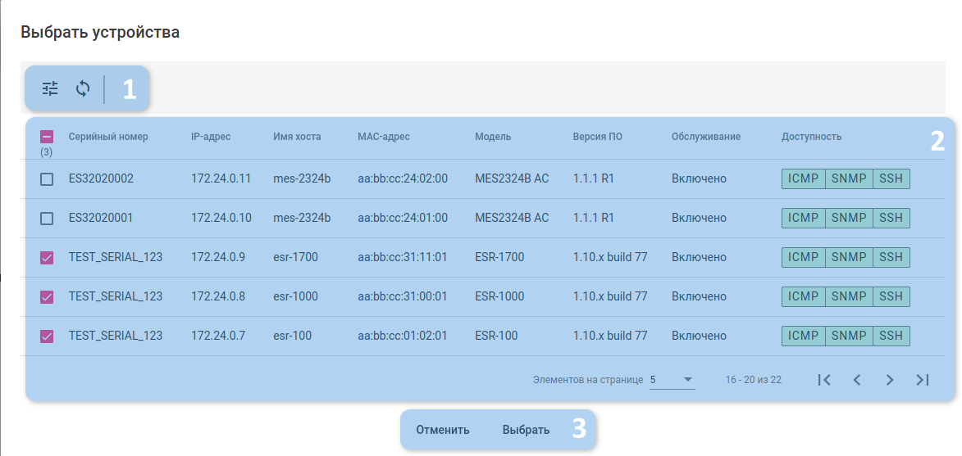Click IP address 172.24.0.8
This screenshot has width=962, height=456.
click(x=218, y=296)
